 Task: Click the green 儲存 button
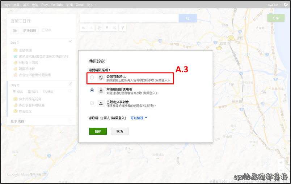click(98, 131)
